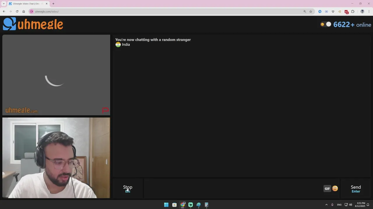Image resolution: width=373 pixels, height=209 pixels.
Task: Open Microsoft Store from taskbar
Action: point(174,205)
